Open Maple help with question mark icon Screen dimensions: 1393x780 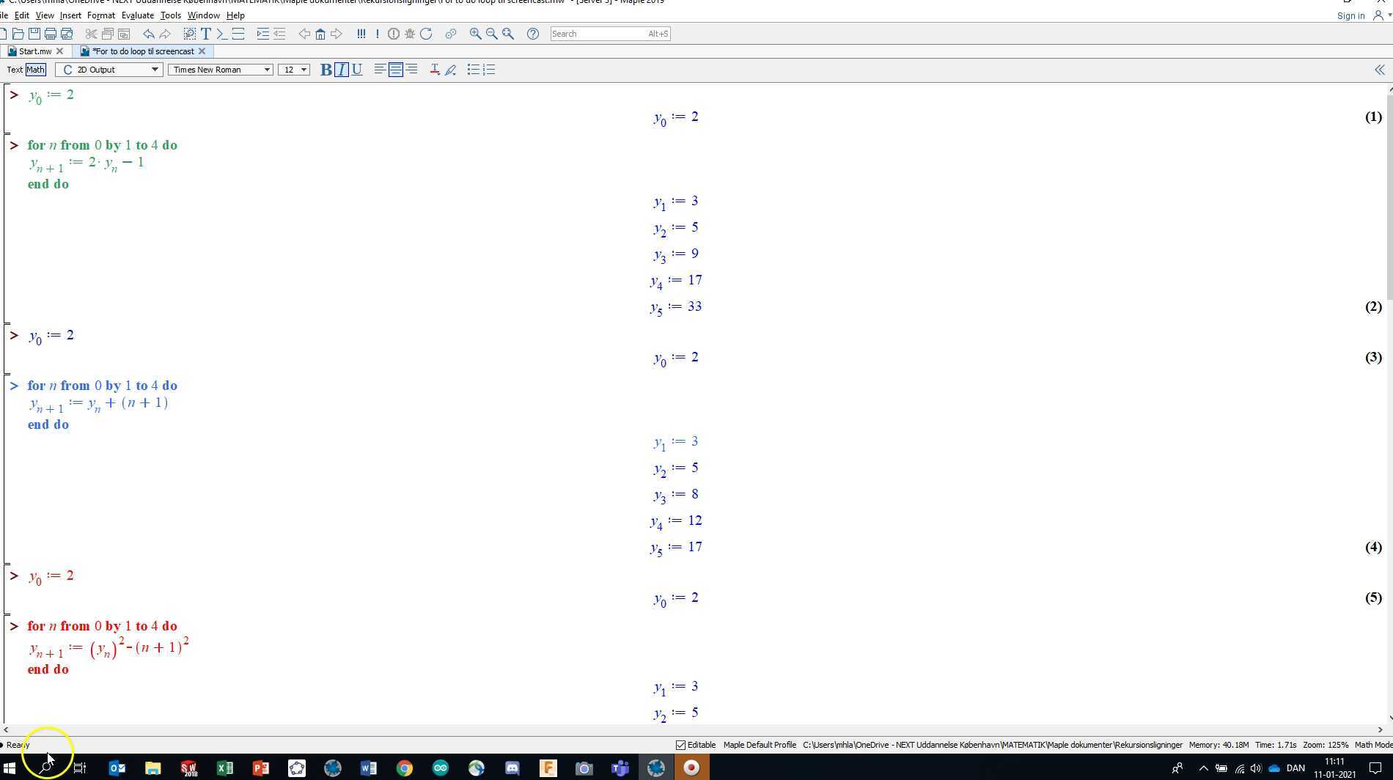coord(533,34)
